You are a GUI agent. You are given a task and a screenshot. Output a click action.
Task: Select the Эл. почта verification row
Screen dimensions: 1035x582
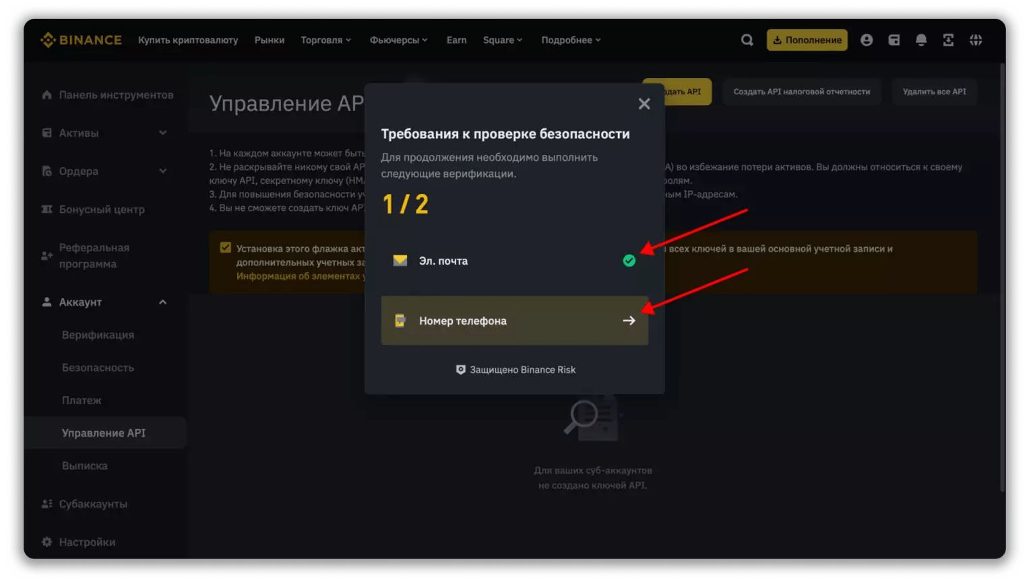tap(514, 260)
